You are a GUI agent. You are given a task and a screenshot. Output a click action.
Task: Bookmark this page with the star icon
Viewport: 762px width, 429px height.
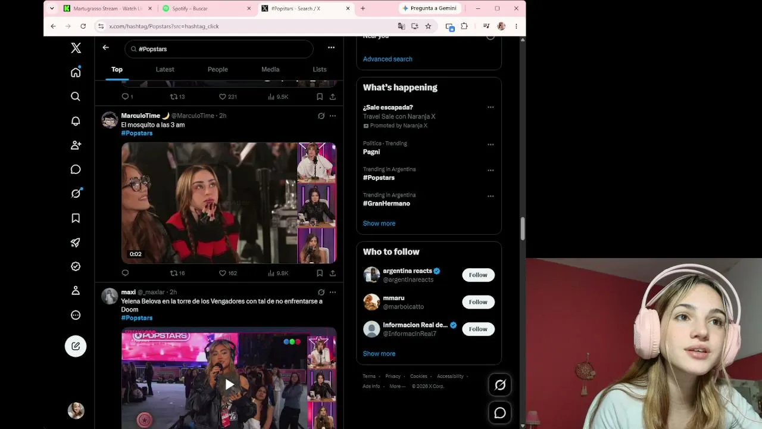point(428,26)
